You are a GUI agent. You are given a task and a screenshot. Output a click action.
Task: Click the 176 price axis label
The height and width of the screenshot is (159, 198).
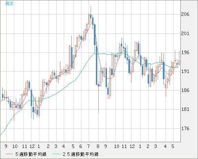point(185,128)
